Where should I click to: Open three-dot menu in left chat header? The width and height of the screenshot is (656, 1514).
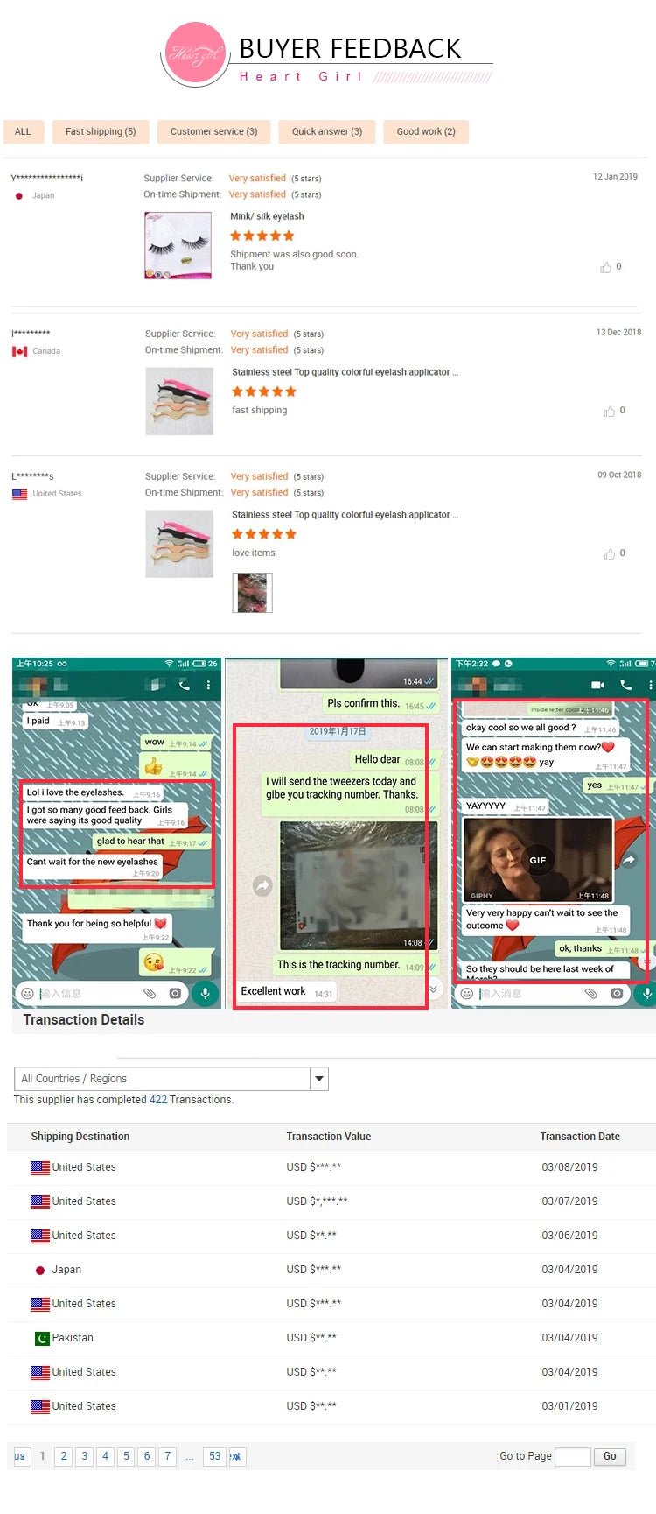[x=208, y=685]
